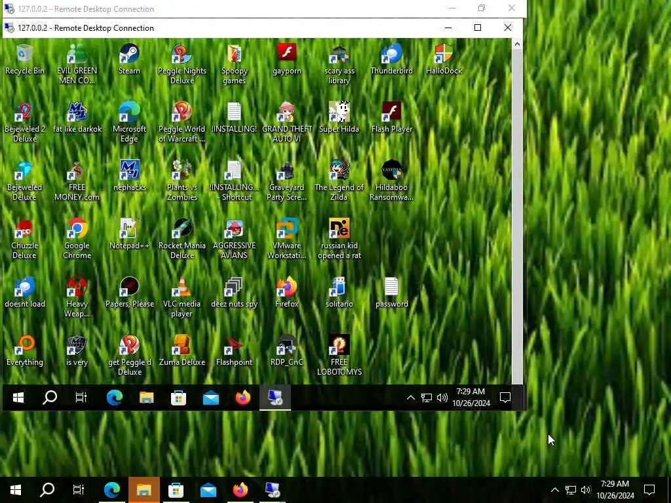Viewport: 671px width, 503px height.
Task: Open File Explorer in the remote taskbar
Action: 146,398
